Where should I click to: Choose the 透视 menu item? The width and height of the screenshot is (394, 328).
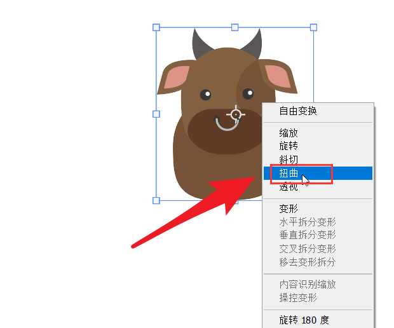point(318,187)
